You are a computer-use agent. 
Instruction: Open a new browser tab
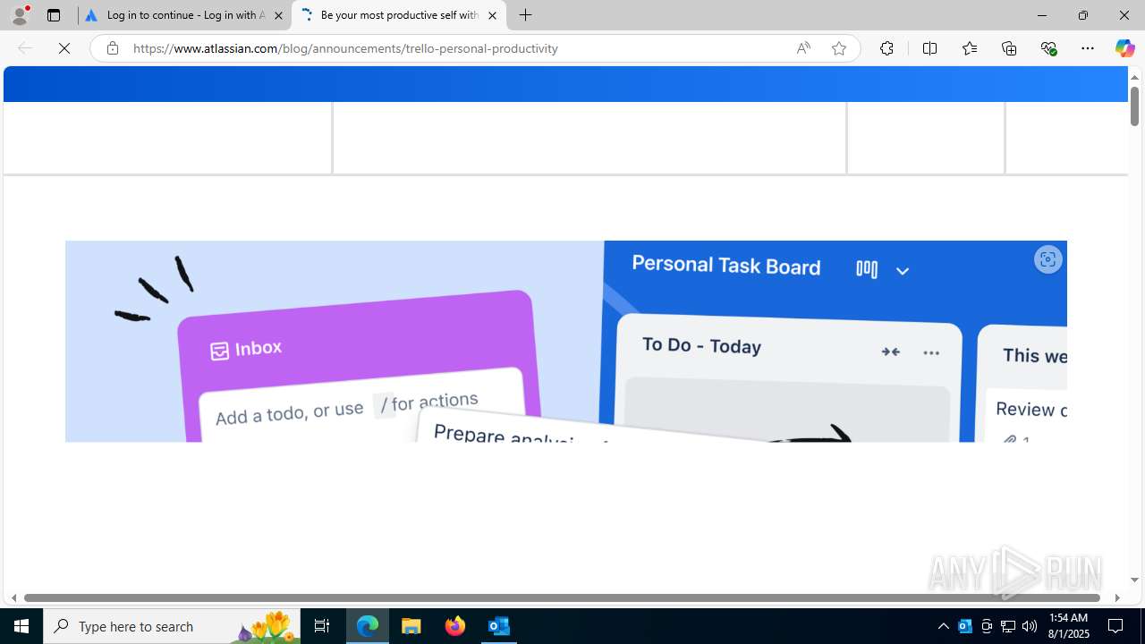[x=526, y=15]
